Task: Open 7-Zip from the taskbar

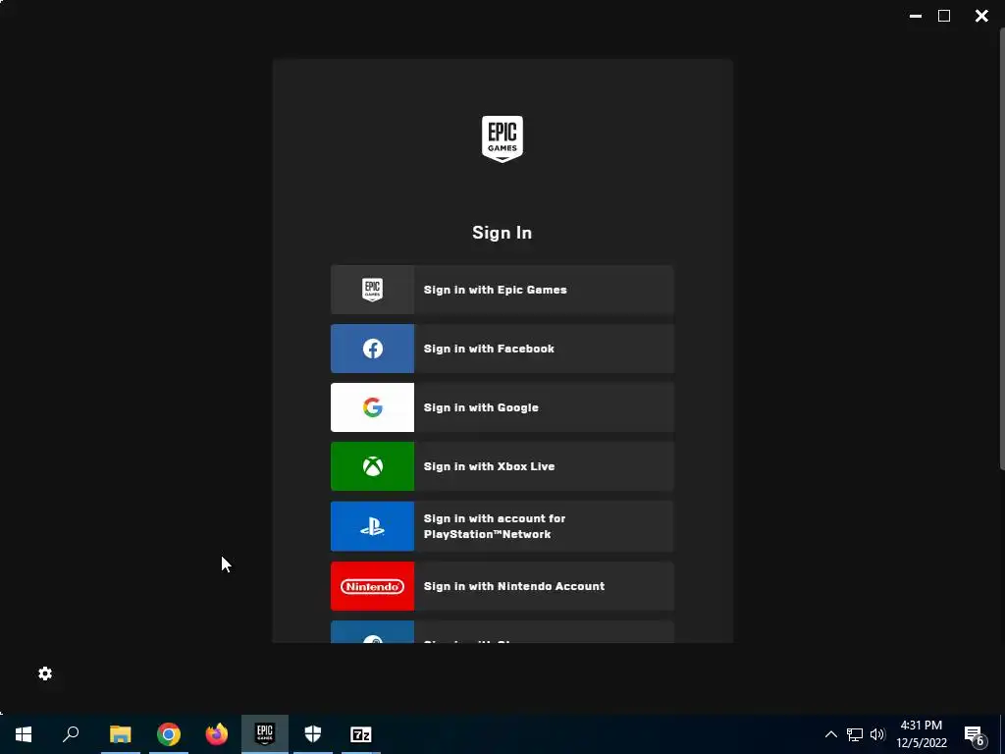Action: point(361,734)
